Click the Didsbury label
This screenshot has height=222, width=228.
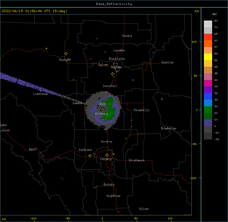click(x=101, y=114)
